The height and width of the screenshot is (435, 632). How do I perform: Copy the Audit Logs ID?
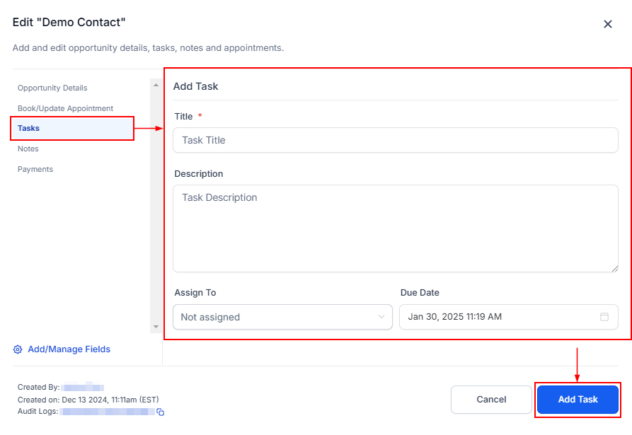tap(161, 412)
